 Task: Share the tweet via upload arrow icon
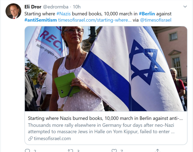158,151
